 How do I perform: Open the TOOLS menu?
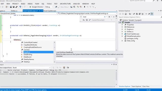49,4
